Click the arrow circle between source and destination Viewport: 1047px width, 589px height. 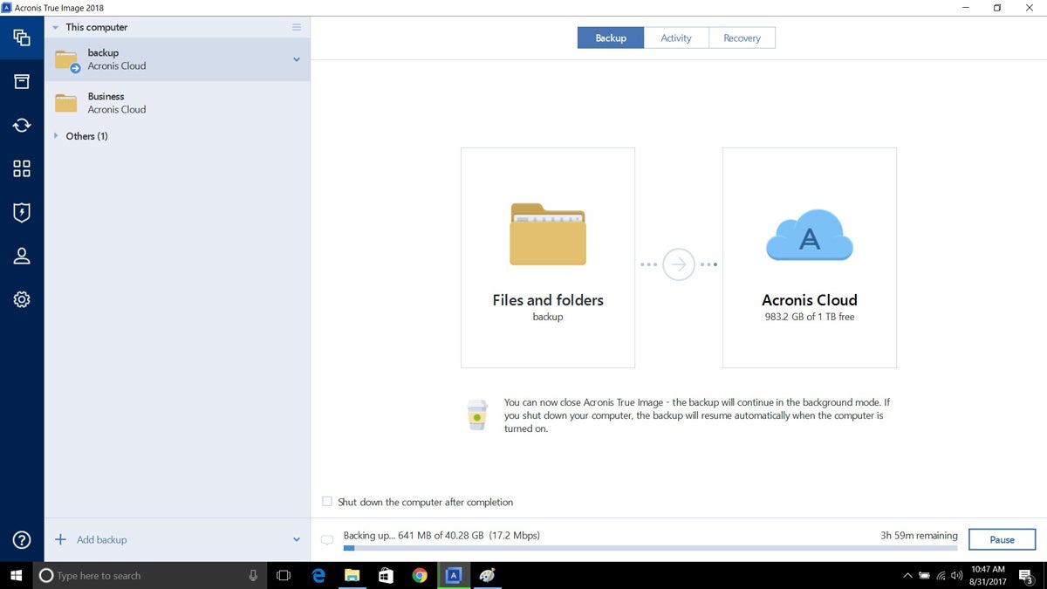(679, 264)
